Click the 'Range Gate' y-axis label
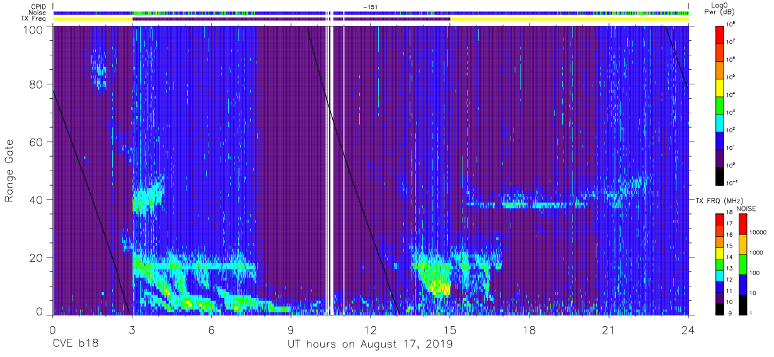The height and width of the screenshot is (357, 774). pyautogui.click(x=9, y=171)
